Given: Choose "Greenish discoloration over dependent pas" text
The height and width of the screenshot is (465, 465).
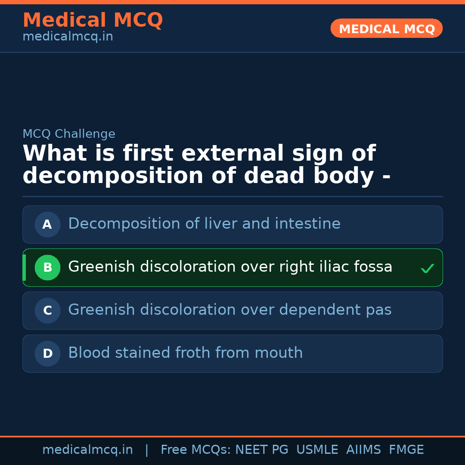Looking at the screenshot, I should (229, 310).
